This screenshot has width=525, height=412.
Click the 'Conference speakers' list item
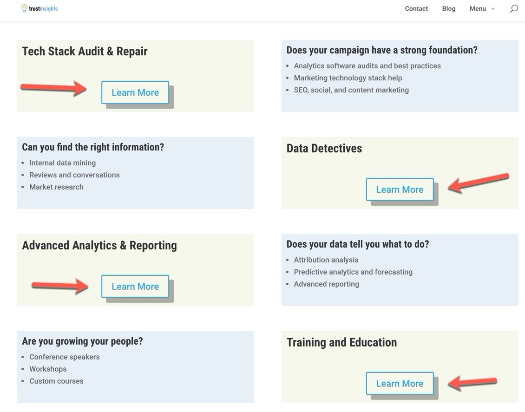click(64, 357)
